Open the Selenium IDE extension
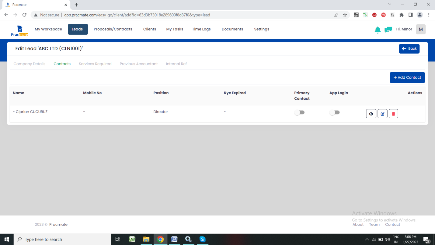Image resolution: width=435 pixels, height=245 pixels. [x=356, y=15]
